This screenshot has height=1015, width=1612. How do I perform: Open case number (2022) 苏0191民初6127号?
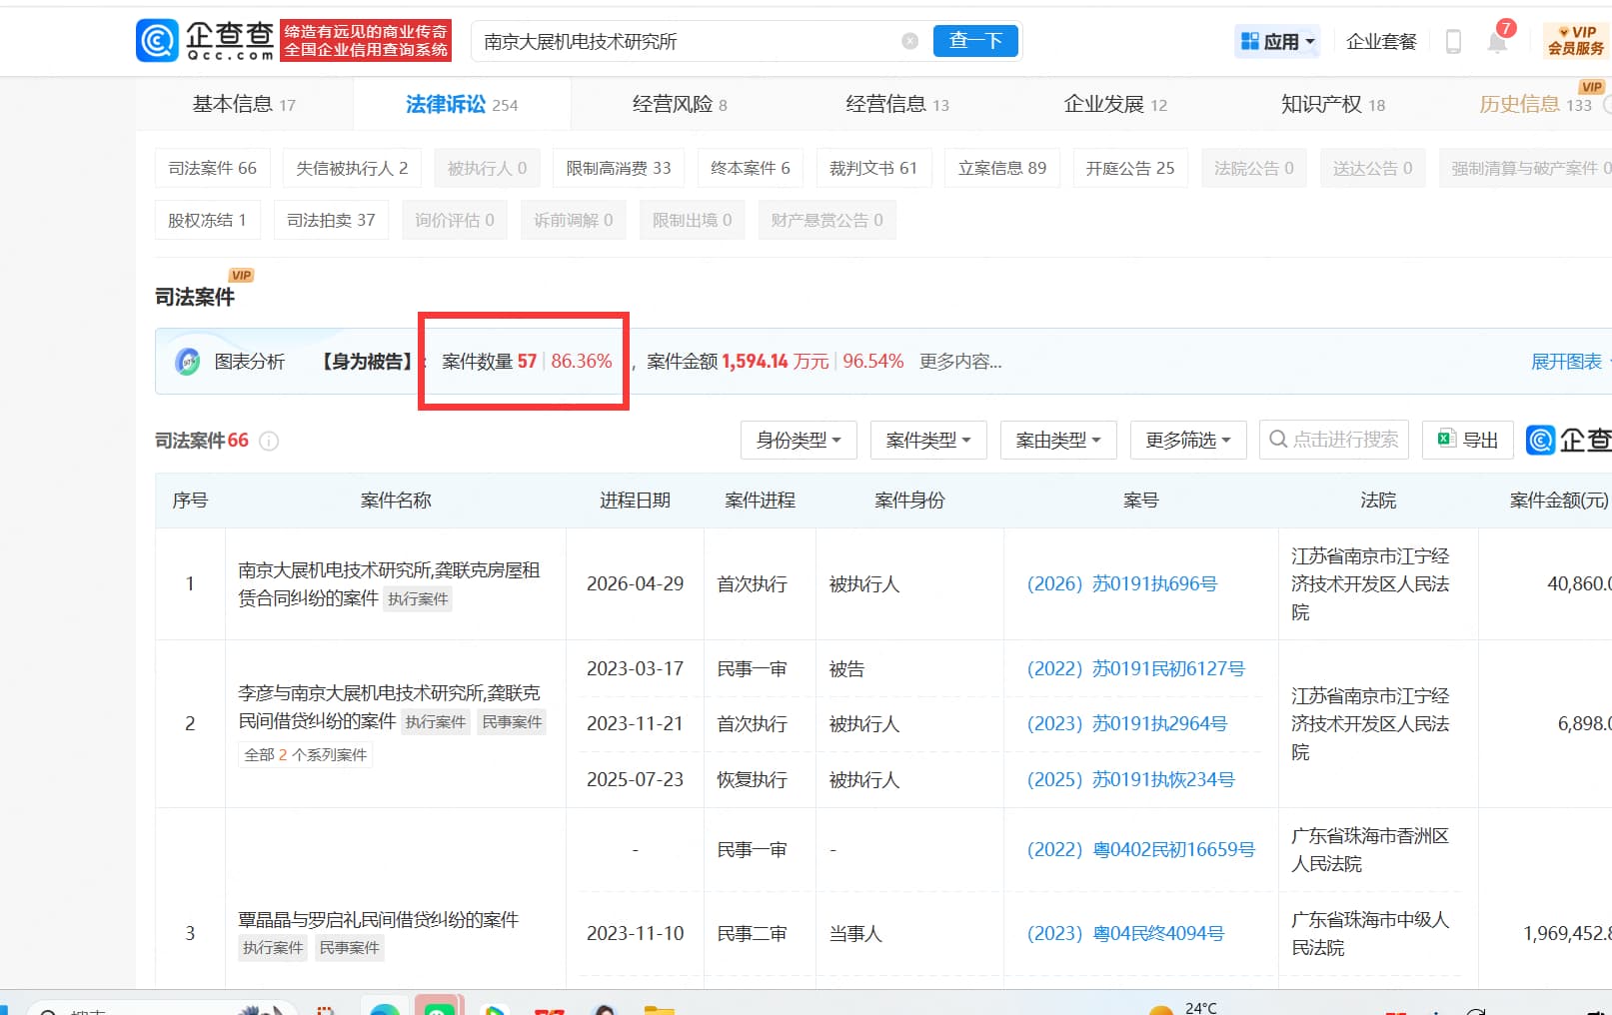click(x=1135, y=668)
